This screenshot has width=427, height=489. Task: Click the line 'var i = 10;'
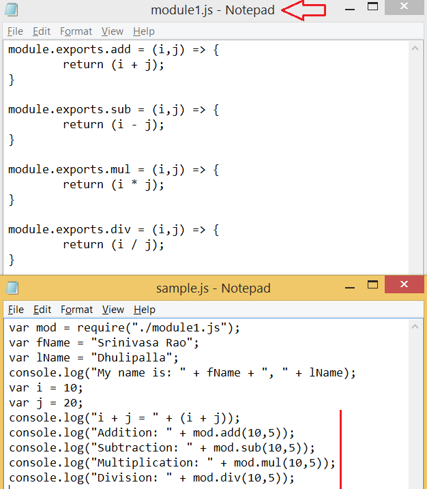pyautogui.click(x=46, y=387)
